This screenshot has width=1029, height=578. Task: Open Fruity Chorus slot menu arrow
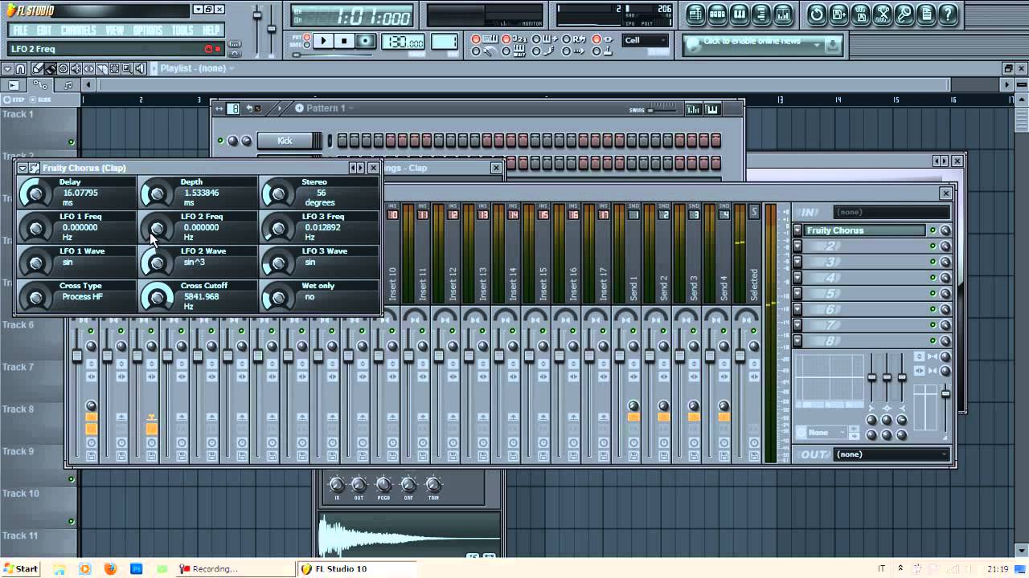tap(797, 230)
